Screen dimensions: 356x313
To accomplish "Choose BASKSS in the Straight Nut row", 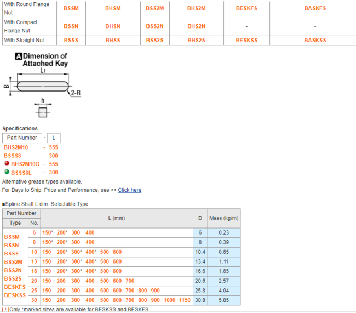I will pyautogui.click(x=315, y=41).
